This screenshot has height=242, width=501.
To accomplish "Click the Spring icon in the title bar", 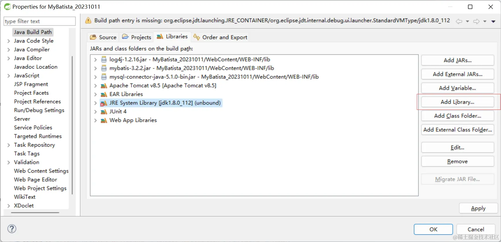I will 7,7.
